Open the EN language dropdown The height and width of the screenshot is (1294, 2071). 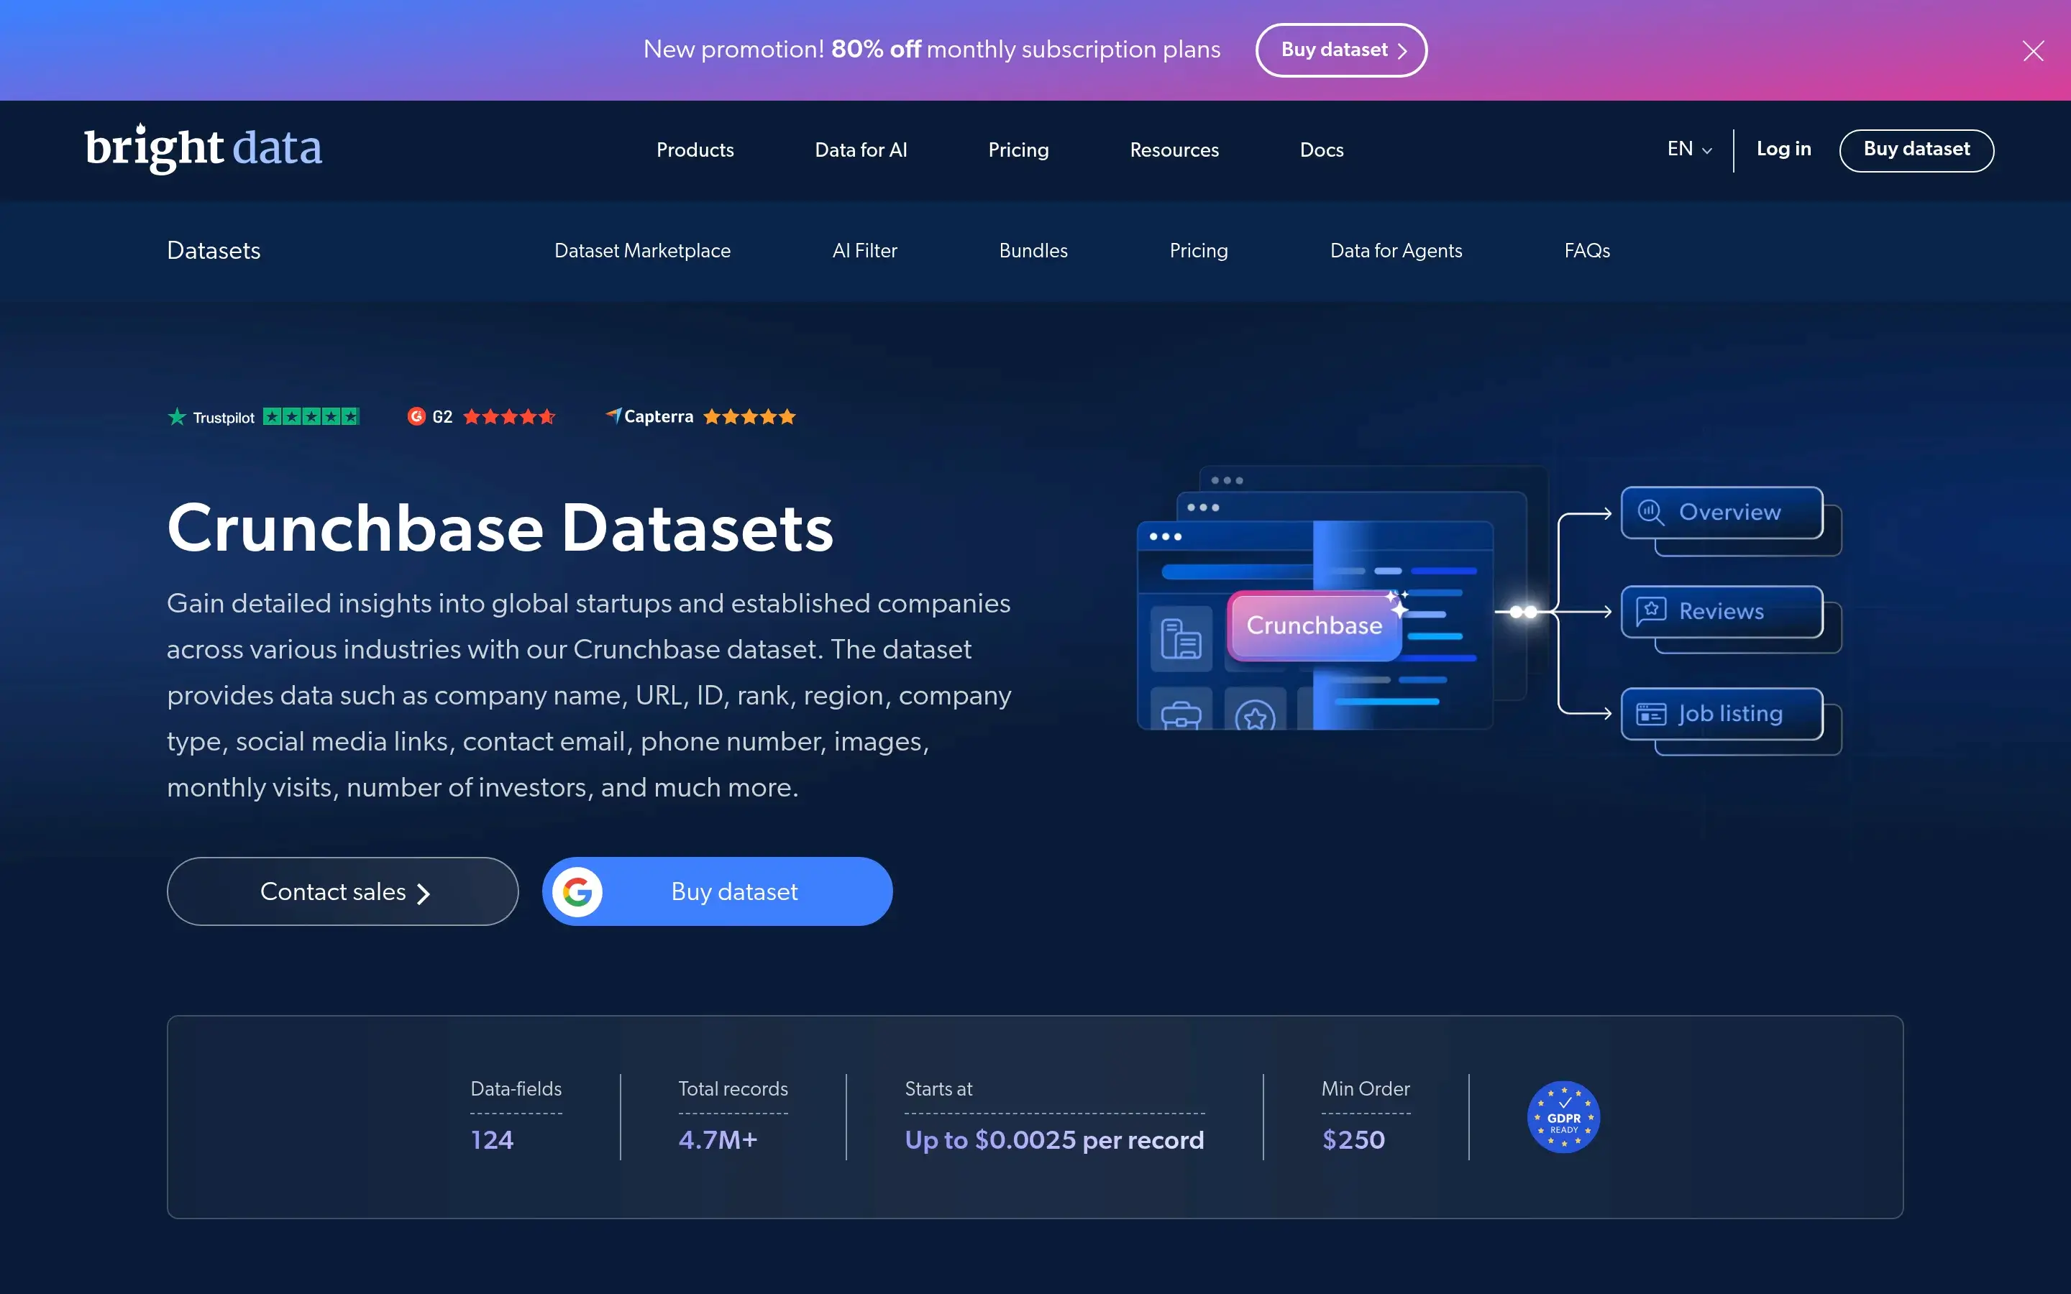click(x=1689, y=149)
